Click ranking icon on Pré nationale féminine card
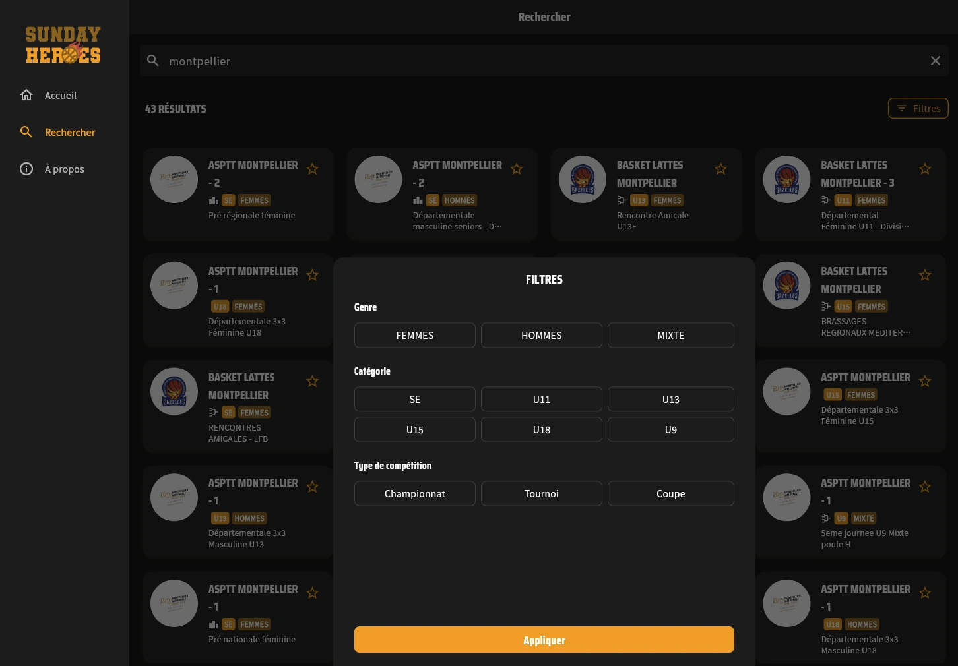This screenshot has width=958, height=666. 214,624
